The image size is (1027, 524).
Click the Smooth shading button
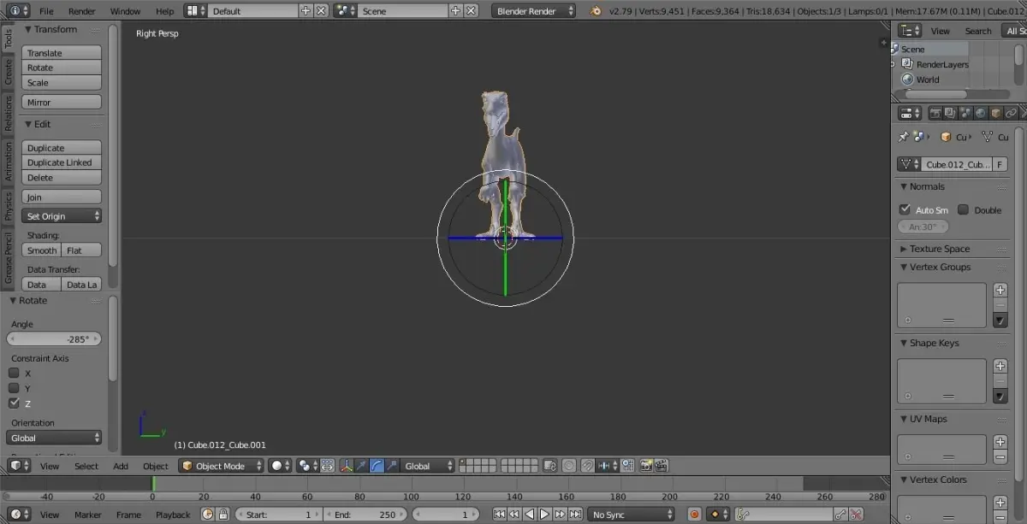pyautogui.click(x=41, y=250)
